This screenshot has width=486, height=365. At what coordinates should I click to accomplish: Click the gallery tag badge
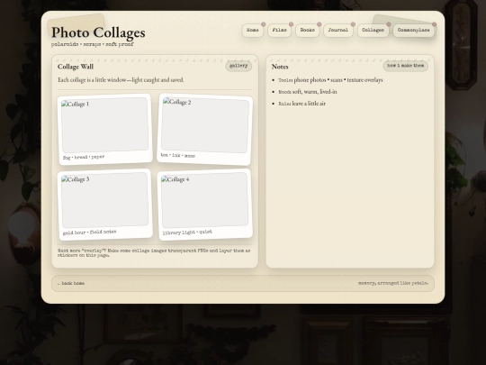coord(238,66)
